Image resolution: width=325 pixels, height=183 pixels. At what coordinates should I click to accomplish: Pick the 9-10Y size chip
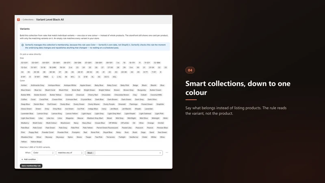pyautogui.click(x=37, y=77)
